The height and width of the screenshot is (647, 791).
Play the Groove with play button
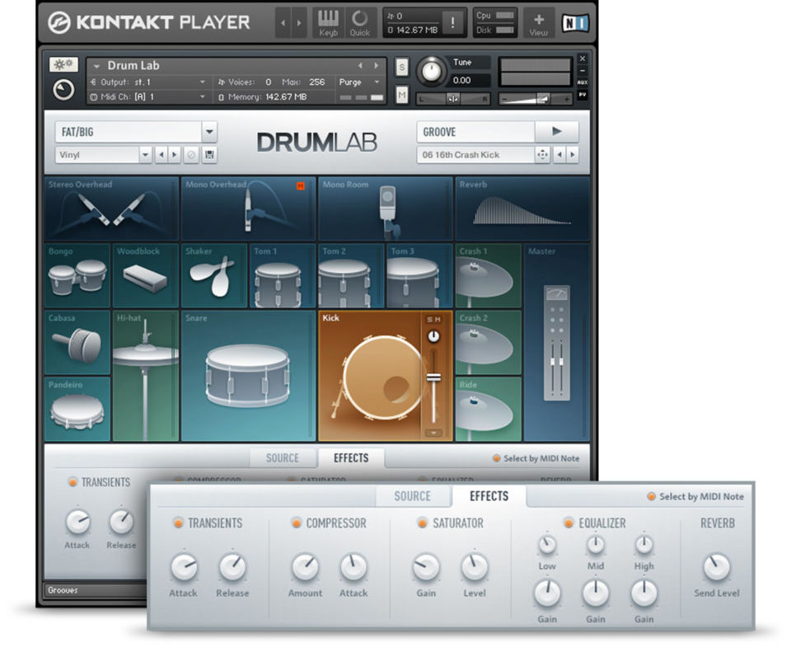[x=556, y=132]
